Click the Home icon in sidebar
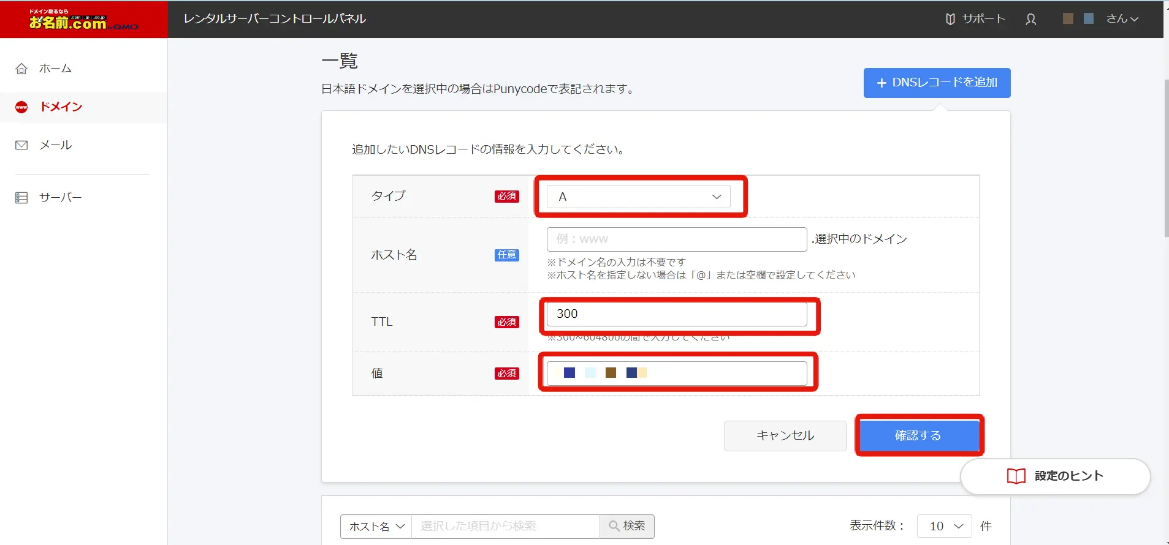 [21, 69]
